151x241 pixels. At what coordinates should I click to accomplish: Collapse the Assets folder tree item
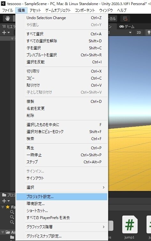click(3, 232)
